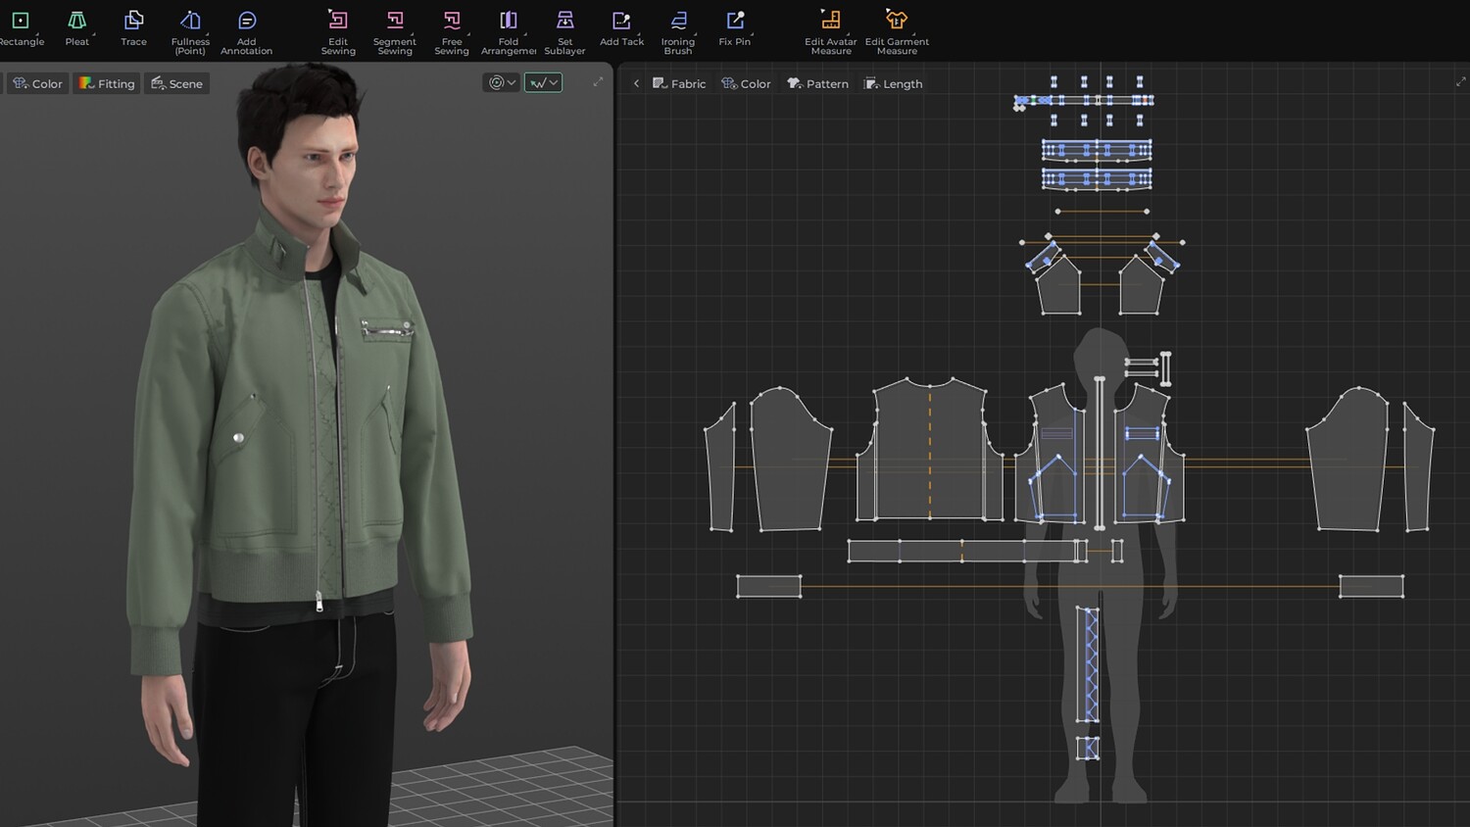Select the Rectangle tool
Image resolution: width=1470 pixels, height=827 pixels.
21,28
